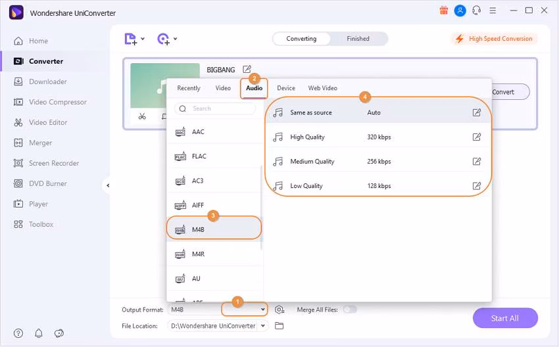Switch to the Finished tab
The height and width of the screenshot is (347, 559).
(358, 39)
